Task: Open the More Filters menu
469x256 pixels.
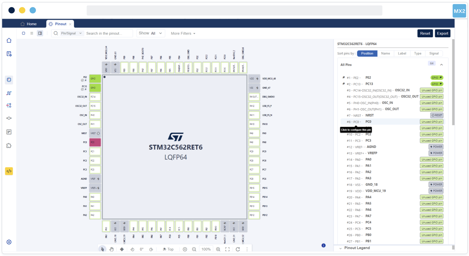Action: (183, 33)
